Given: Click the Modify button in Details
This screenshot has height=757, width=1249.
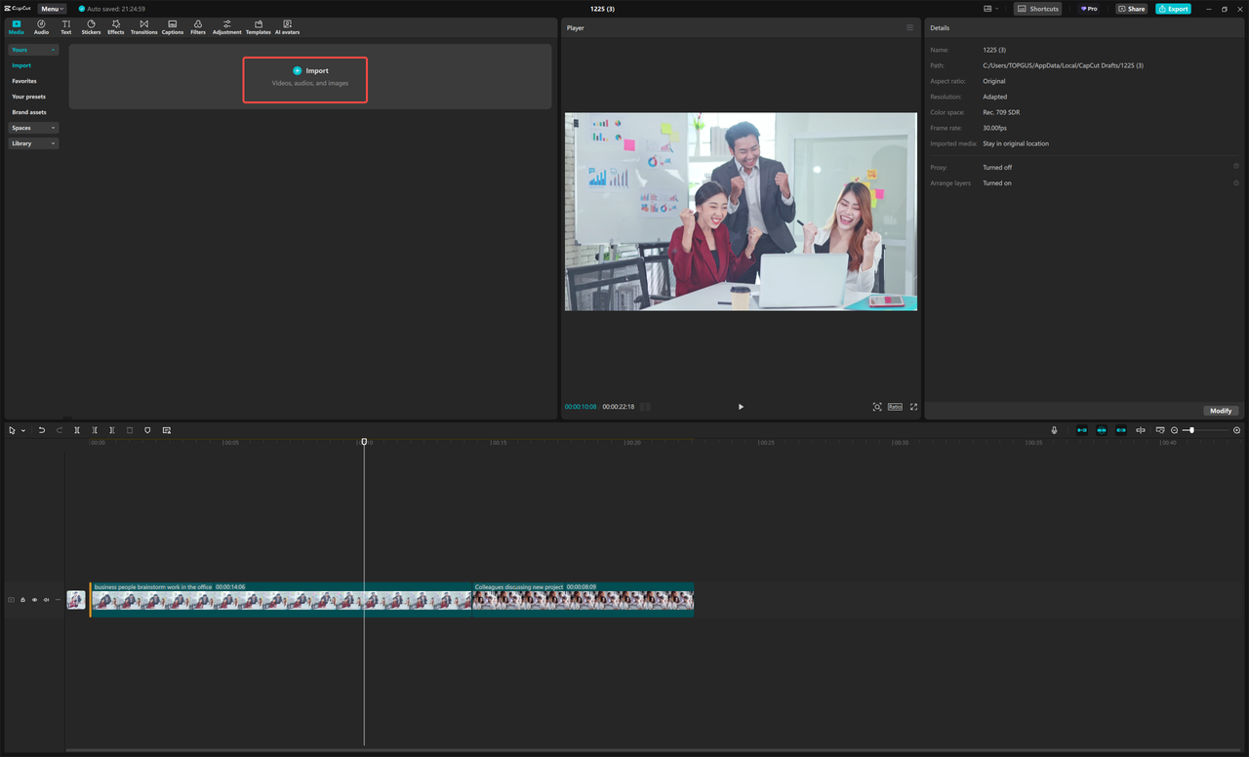Looking at the screenshot, I should 1221,411.
